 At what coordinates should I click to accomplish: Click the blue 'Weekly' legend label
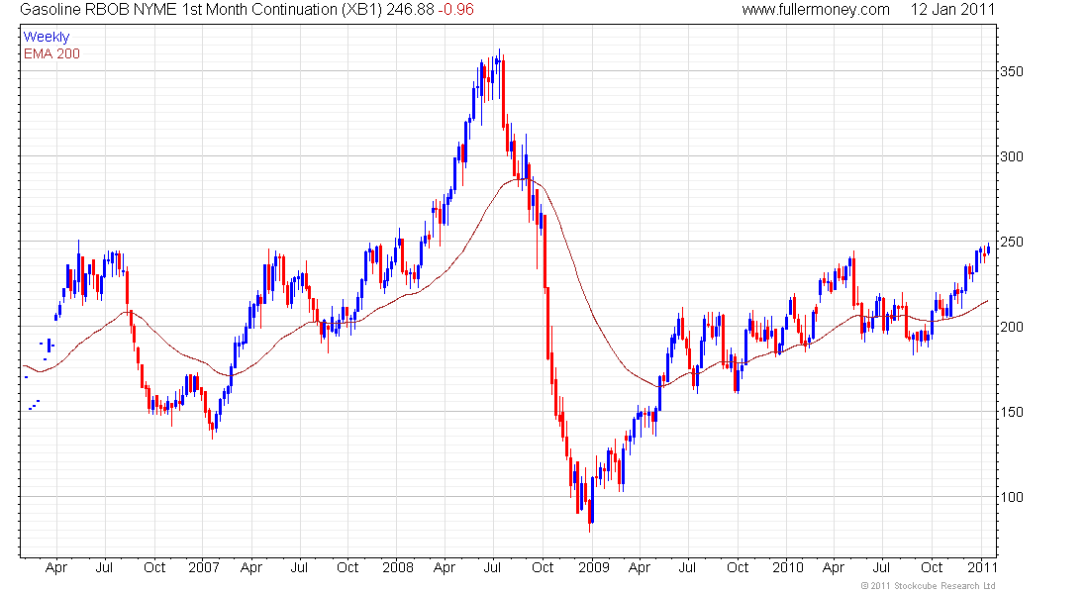point(47,37)
